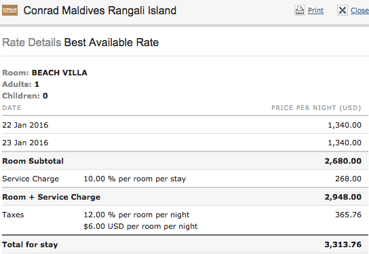Click the printer icon

point(300,10)
